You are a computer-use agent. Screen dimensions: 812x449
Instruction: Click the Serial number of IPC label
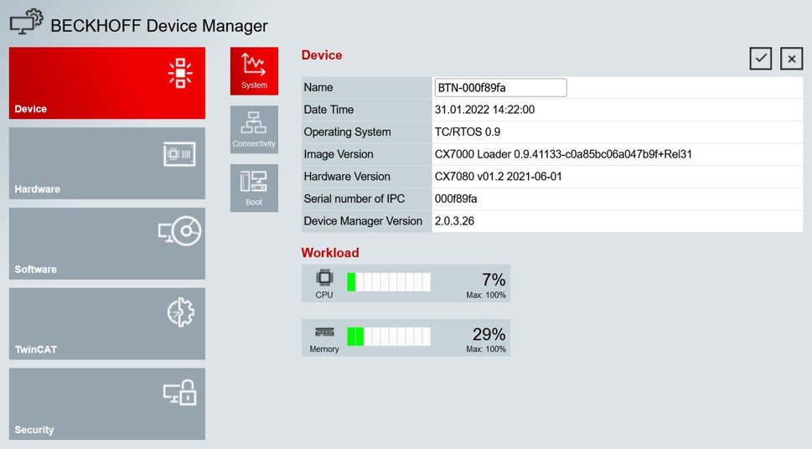coord(354,199)
